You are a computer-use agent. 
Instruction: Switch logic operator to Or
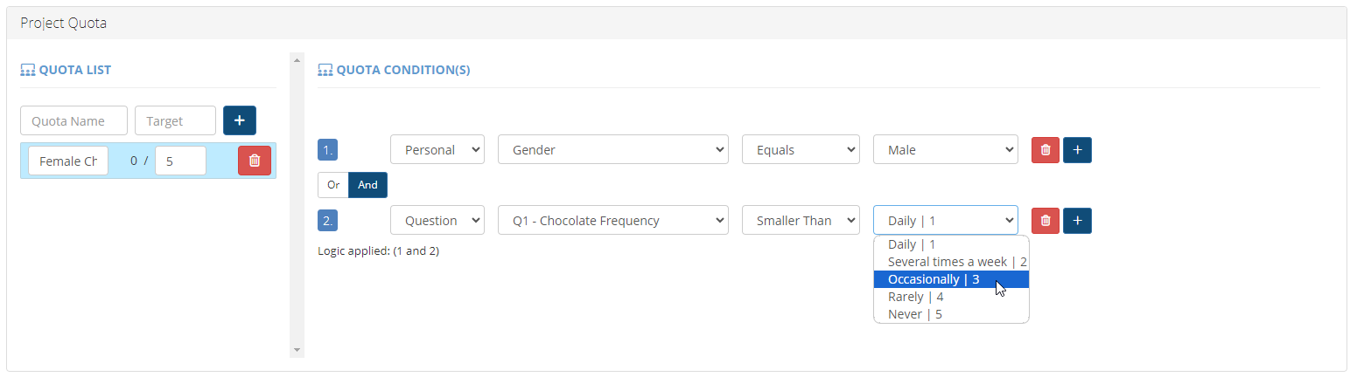click(x=332, y=185)
